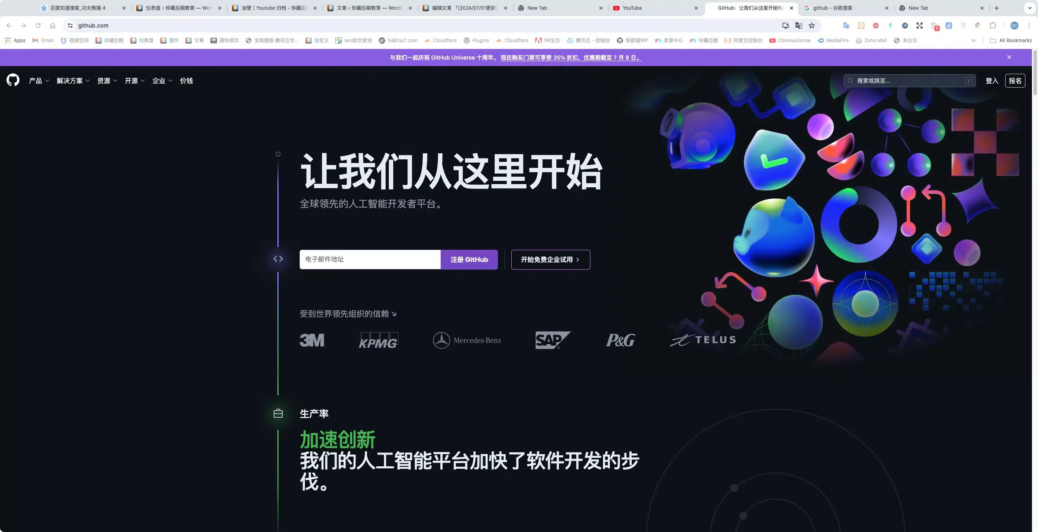Screen dimensions: 1038x532
Task: Show more bookmarks with double chevron
Action: (x=974, y=41)
